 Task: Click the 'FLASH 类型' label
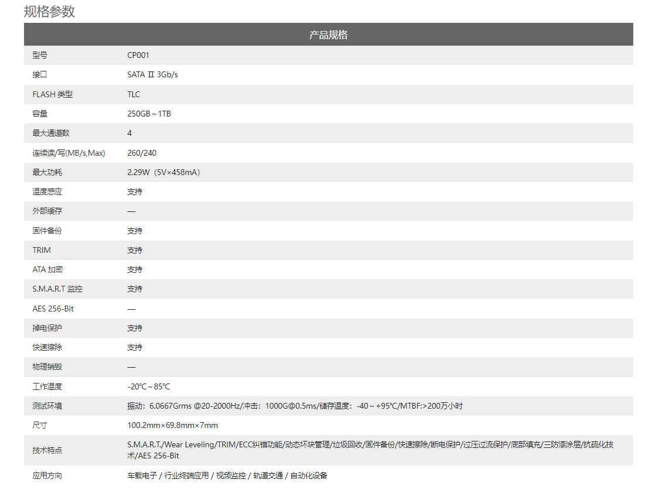53,94
